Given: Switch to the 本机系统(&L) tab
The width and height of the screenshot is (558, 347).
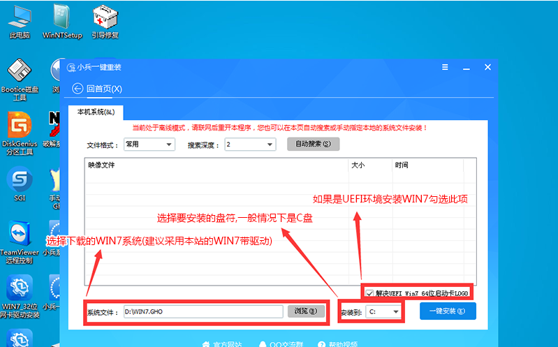Looking at the screenshot, I should [x=96, y=112].
